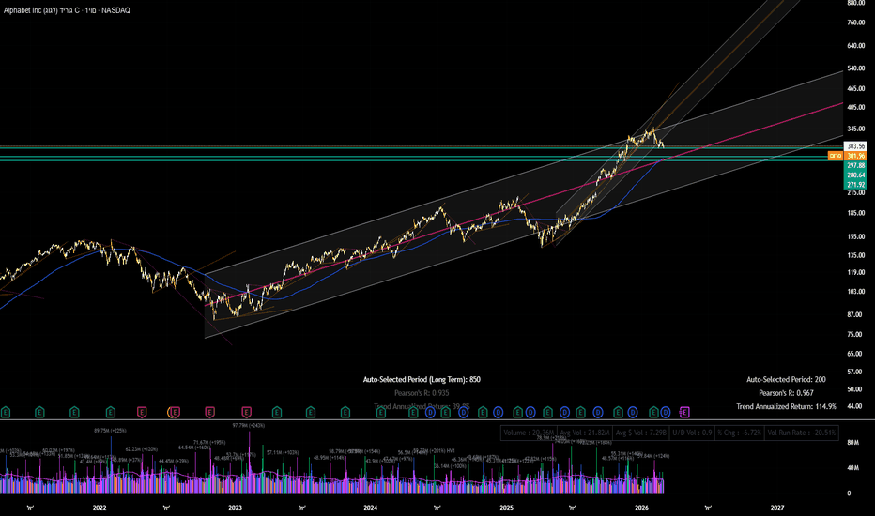Click the U/D Vol stats cell
Image resolution: width=875 pixels, height=516 pixels.
[692, 433]
